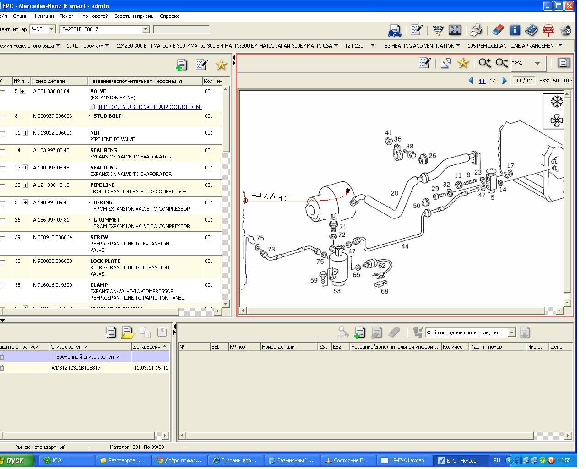Click the page layout icon in picture panel
This screenshot has width=586, height=469.
tap(564, 63)
